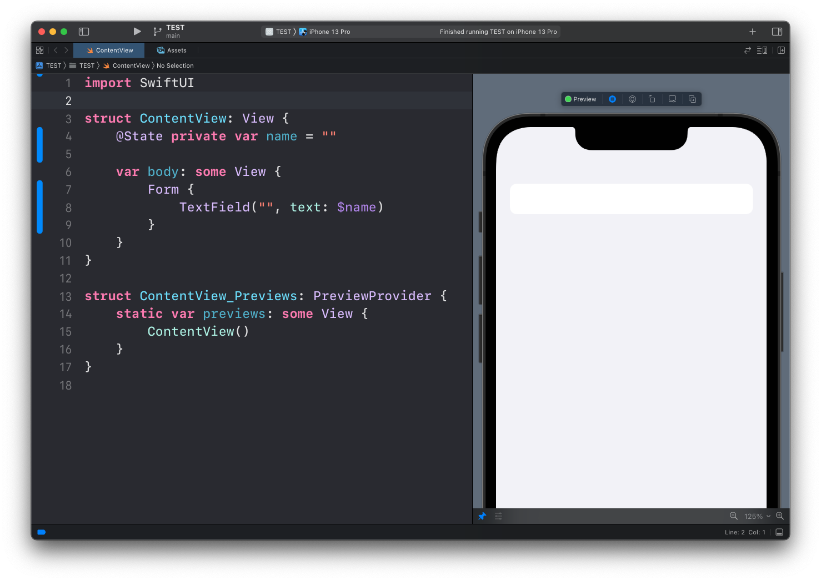Open the project navigator grid icon
821x581 pixels.
39,50
